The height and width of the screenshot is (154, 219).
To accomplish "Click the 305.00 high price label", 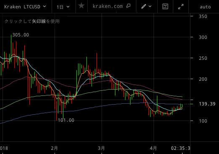I will pos(21,35).
